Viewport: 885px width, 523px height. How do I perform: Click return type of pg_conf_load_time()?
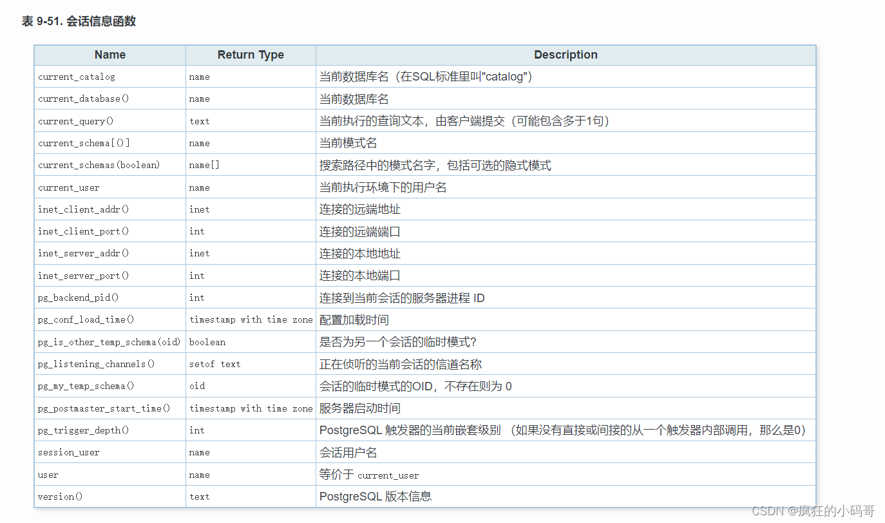251,319
